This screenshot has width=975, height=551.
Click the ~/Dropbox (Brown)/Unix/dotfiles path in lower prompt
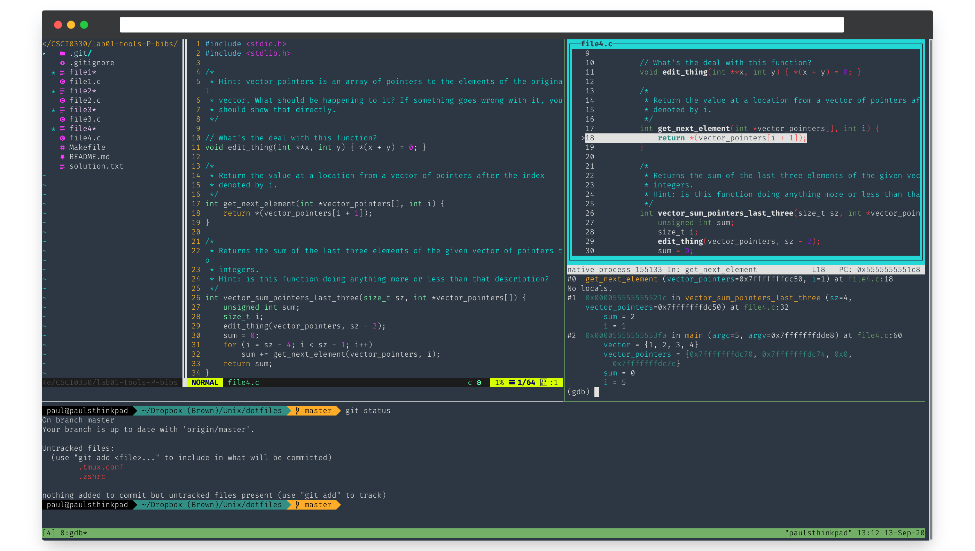pos(212,505)
